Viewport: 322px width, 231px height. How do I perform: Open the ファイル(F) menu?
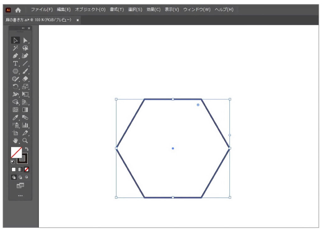[x=42, y=9]
